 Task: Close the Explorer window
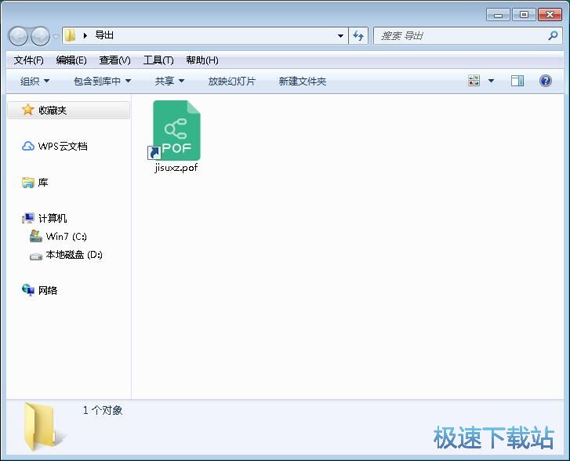pyautogui.click(x=550, y=15)
